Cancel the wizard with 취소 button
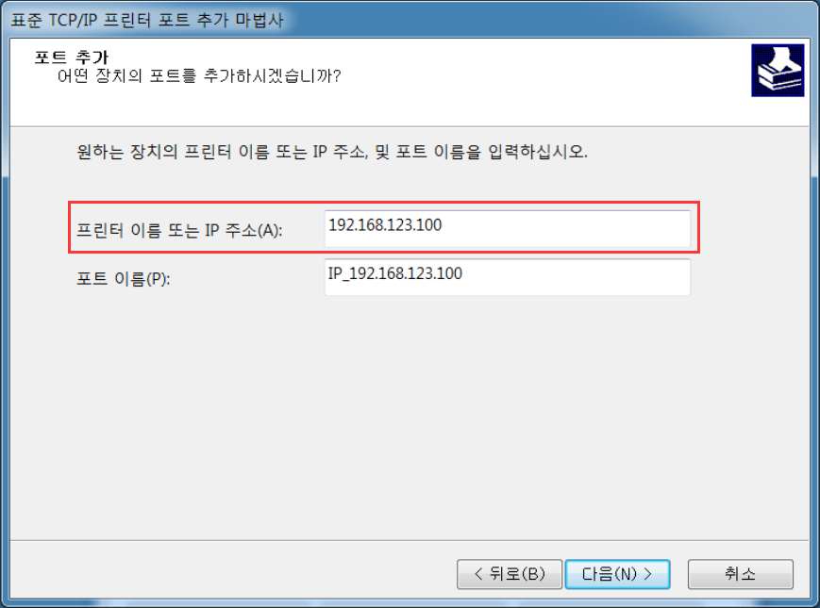Screen dimensions: 820x608 coord(741,574)
